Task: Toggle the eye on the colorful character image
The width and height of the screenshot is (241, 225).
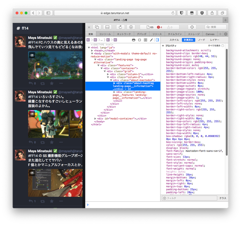Action: [32, 114]
